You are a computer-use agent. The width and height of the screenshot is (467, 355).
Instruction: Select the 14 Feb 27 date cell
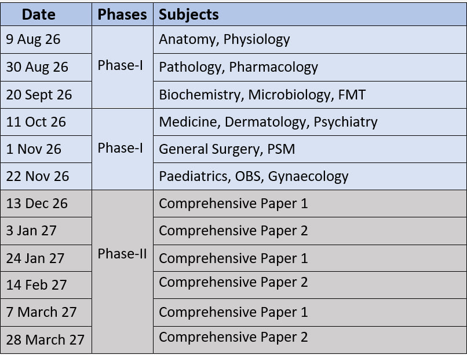(x=46, y=285)
